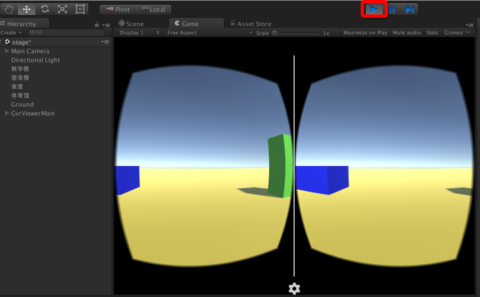Select the Hand tool
The width and height of the screenshot is (480, 297).
[9, 9]
